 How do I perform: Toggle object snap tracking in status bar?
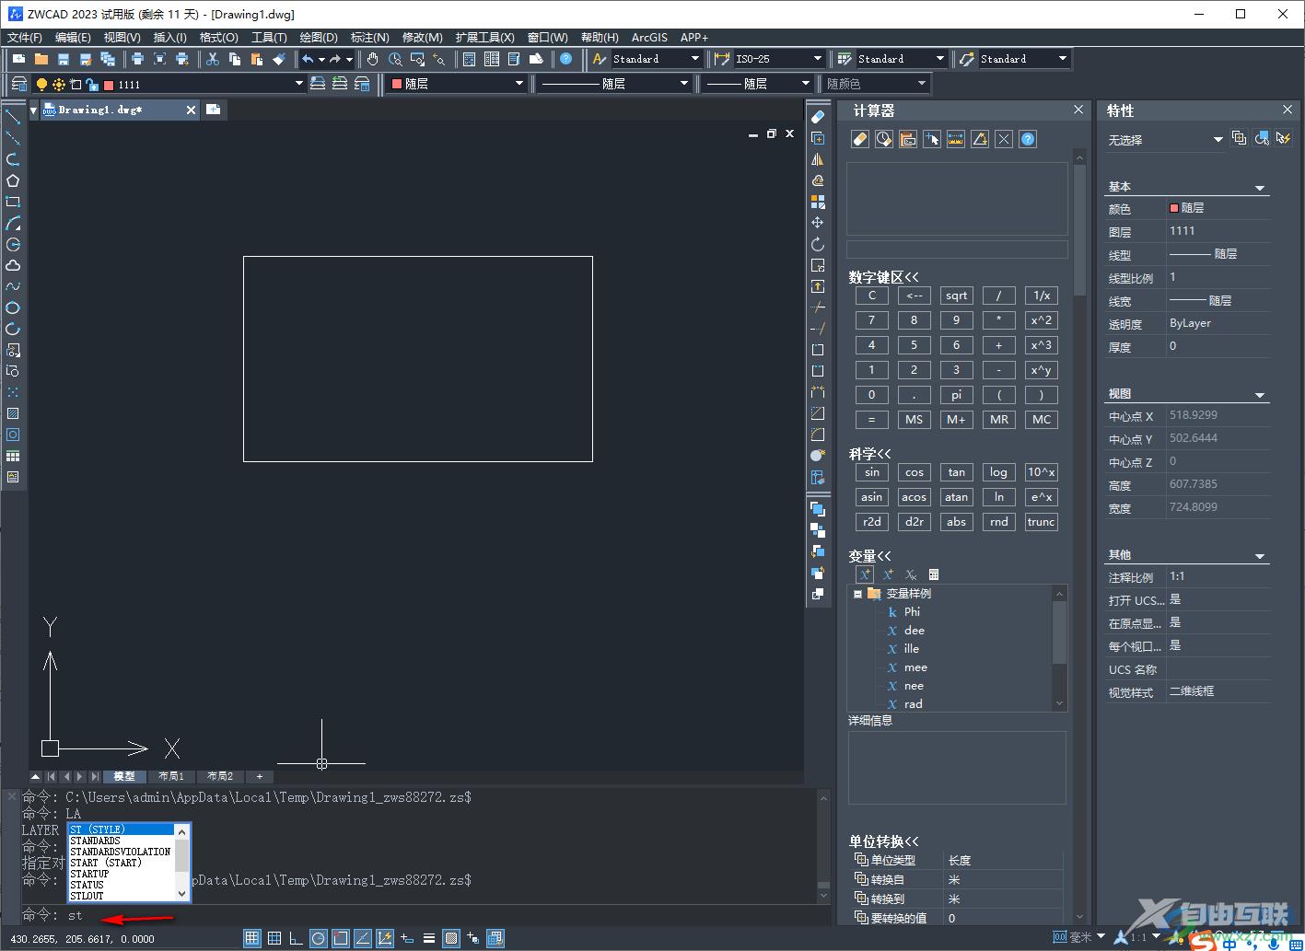[363, 938]
